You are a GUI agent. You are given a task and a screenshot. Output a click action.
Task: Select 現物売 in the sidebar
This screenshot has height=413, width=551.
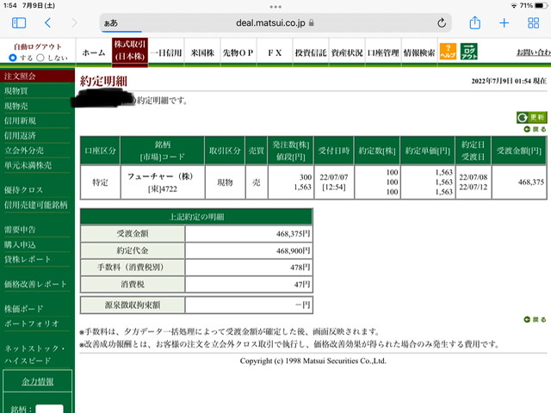[x=16, y=106]
